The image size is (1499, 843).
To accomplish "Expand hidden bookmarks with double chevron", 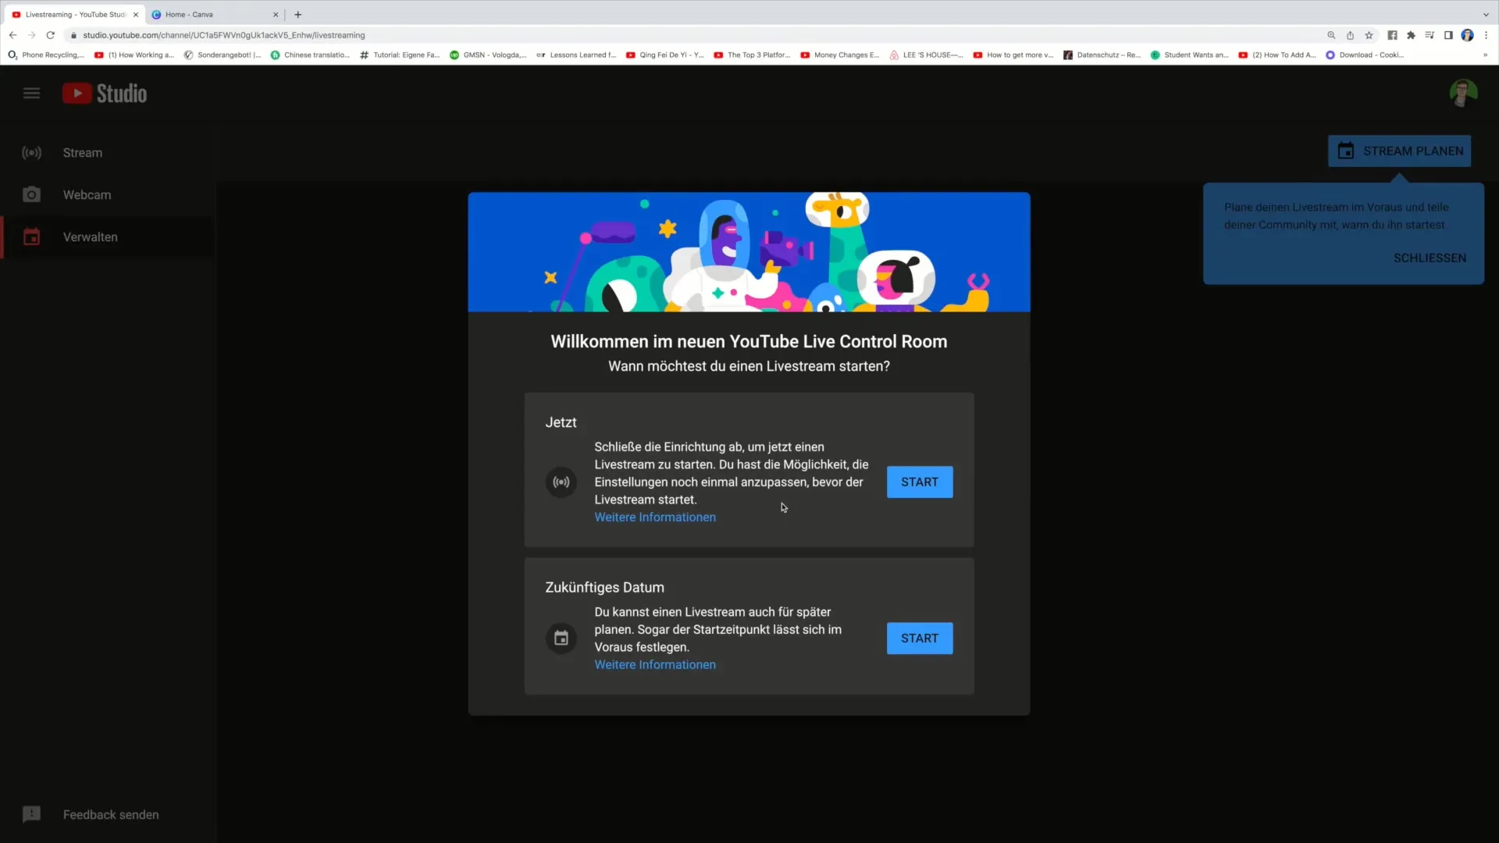I will [1485, 55].
